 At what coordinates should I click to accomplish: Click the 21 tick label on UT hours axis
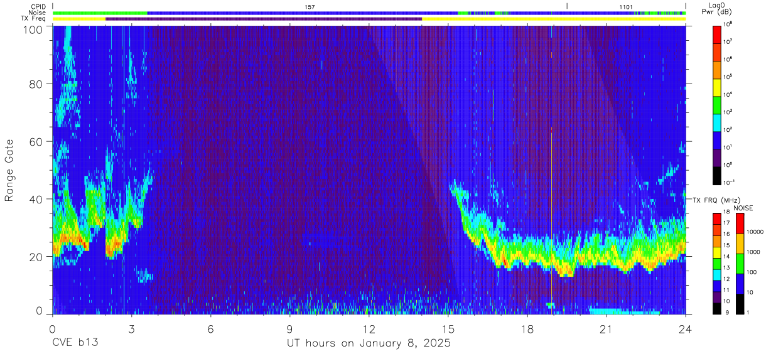click(x=606, y=328)
